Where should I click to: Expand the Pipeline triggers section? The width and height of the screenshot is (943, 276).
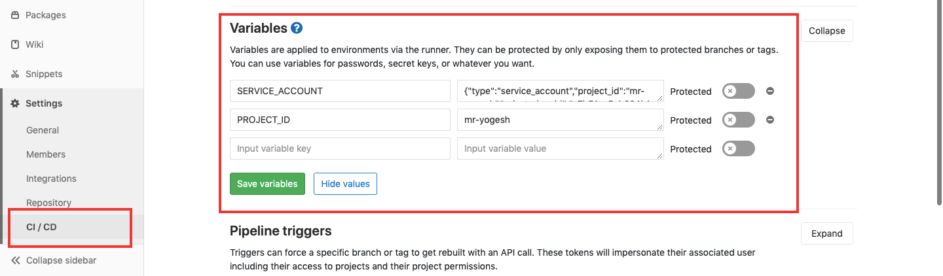(826, 233)
